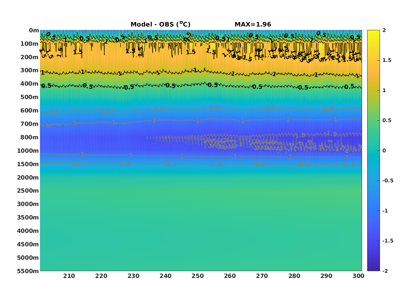Pick the '5000m' depth axis label
Image resolution: width=402 pixels, height=301 pixels.
tap(28, 258)
